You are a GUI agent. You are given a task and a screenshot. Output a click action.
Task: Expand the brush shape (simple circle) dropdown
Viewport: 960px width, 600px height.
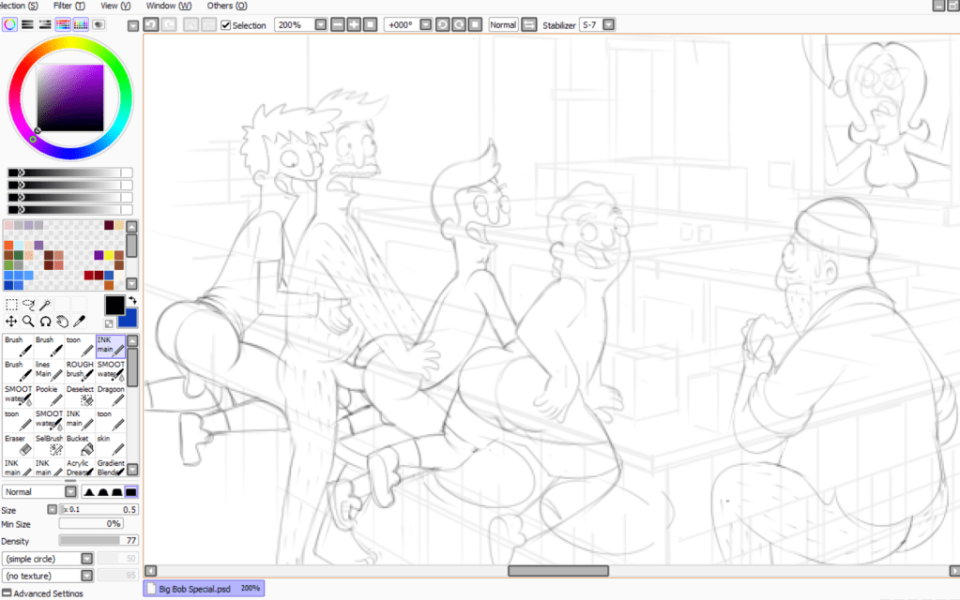coord(86,559)
